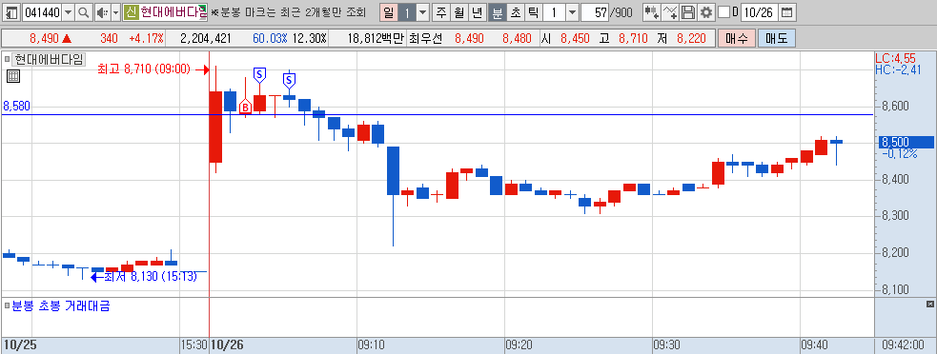The width and height of the screenshot is (937, 354).
Task: Click the 60.03% value
Action: (270, 39)
